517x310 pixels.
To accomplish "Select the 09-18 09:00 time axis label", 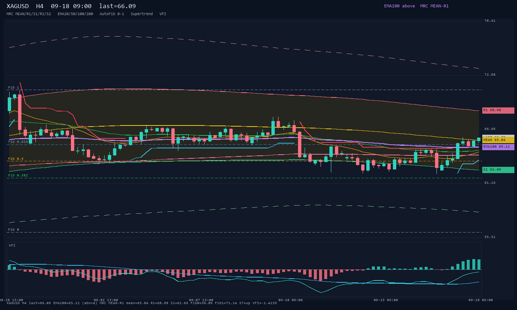I will (x=481, y=300).
